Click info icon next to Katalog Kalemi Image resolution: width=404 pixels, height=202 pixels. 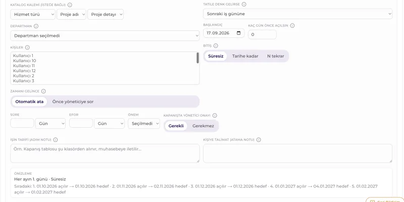[x=70, y=5]
